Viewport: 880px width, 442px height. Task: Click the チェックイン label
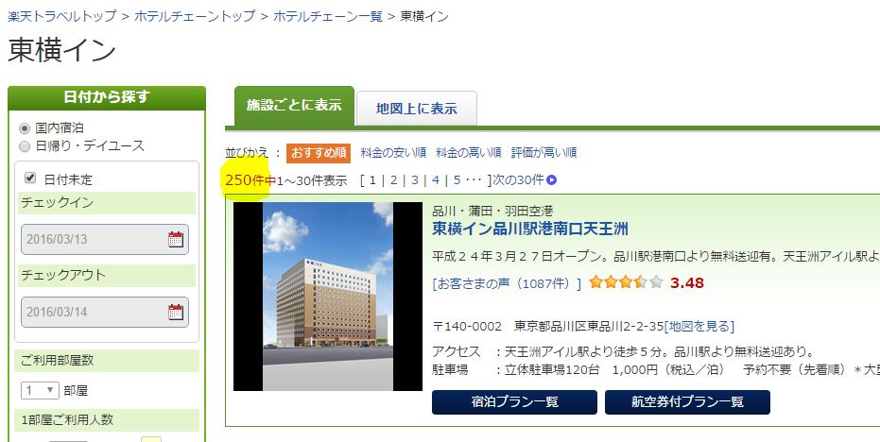[x=58, y=202]
